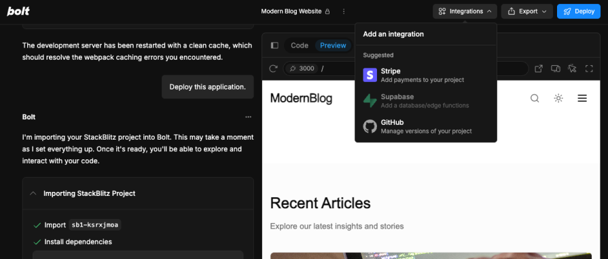Screen dimensions: 608x259
Task: Collapse Importing StackBlitz Project section
Action: [33, 193]
